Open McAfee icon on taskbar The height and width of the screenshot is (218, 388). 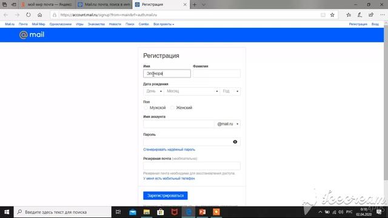pyautogui.click(x=175, y=212)
